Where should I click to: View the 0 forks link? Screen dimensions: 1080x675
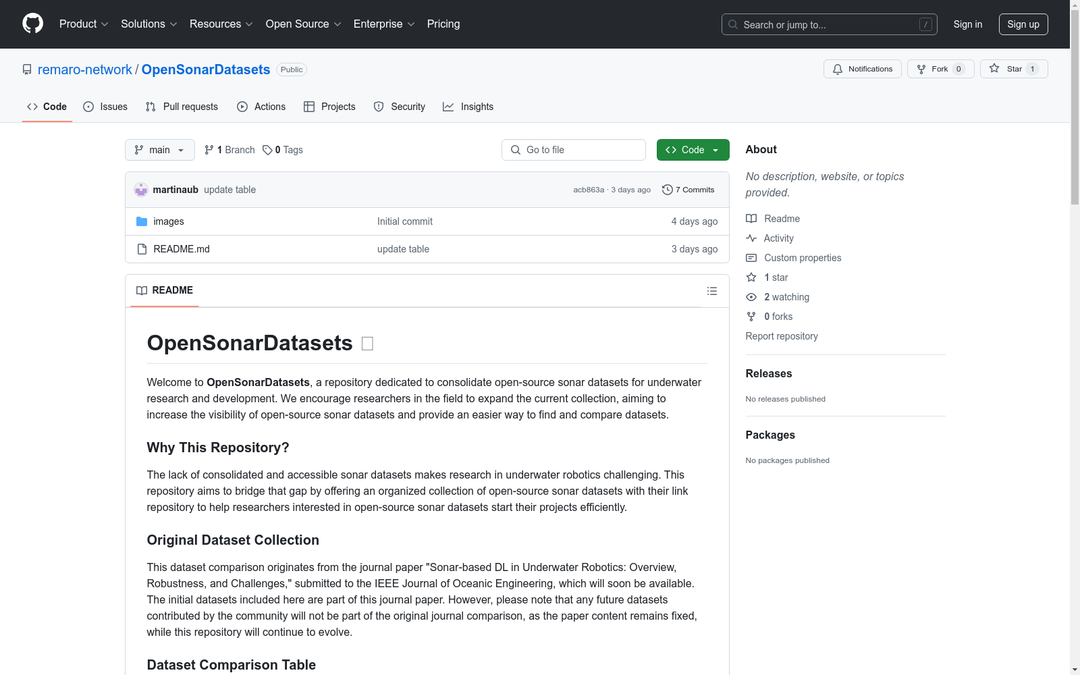pos(769,317)
